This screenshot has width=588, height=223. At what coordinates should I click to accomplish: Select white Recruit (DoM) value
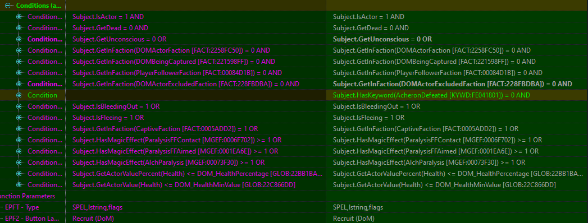point(354,219)
